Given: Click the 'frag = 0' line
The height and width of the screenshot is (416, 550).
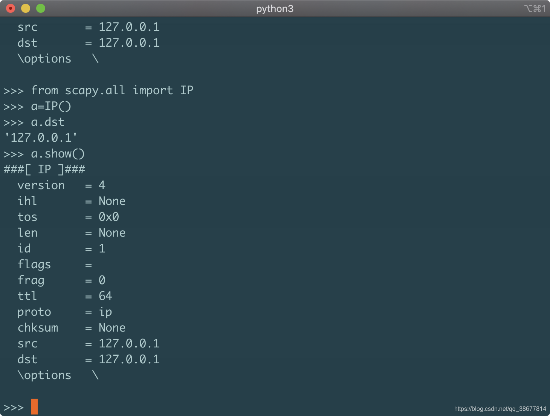Looking at the screenshot, I should pos(61,280).
